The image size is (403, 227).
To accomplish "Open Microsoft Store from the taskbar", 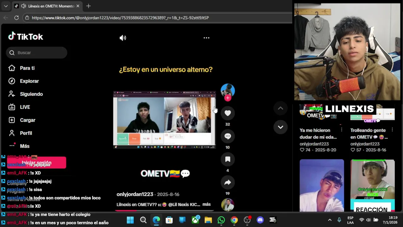I will click(x=169, y=220).
